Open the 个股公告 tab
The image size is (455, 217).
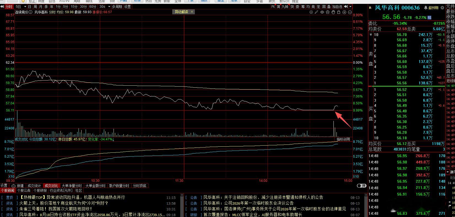tap(24, 190)
